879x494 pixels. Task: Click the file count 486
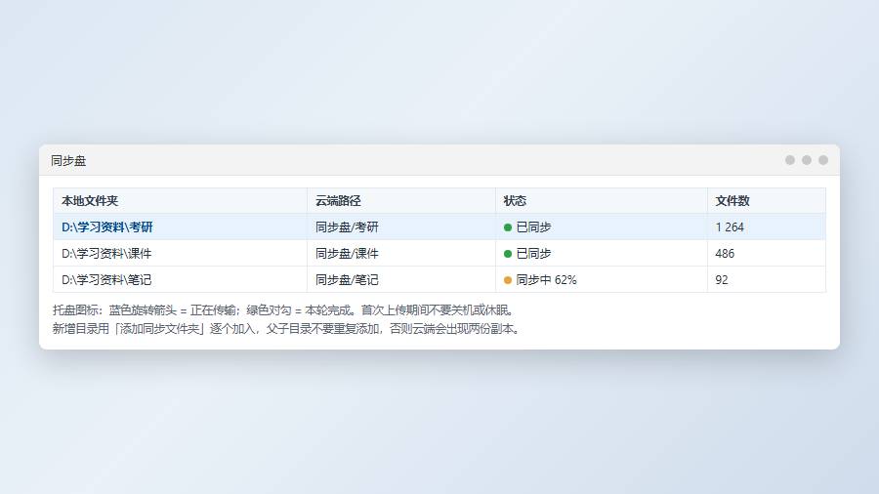(x=725, y=253)
